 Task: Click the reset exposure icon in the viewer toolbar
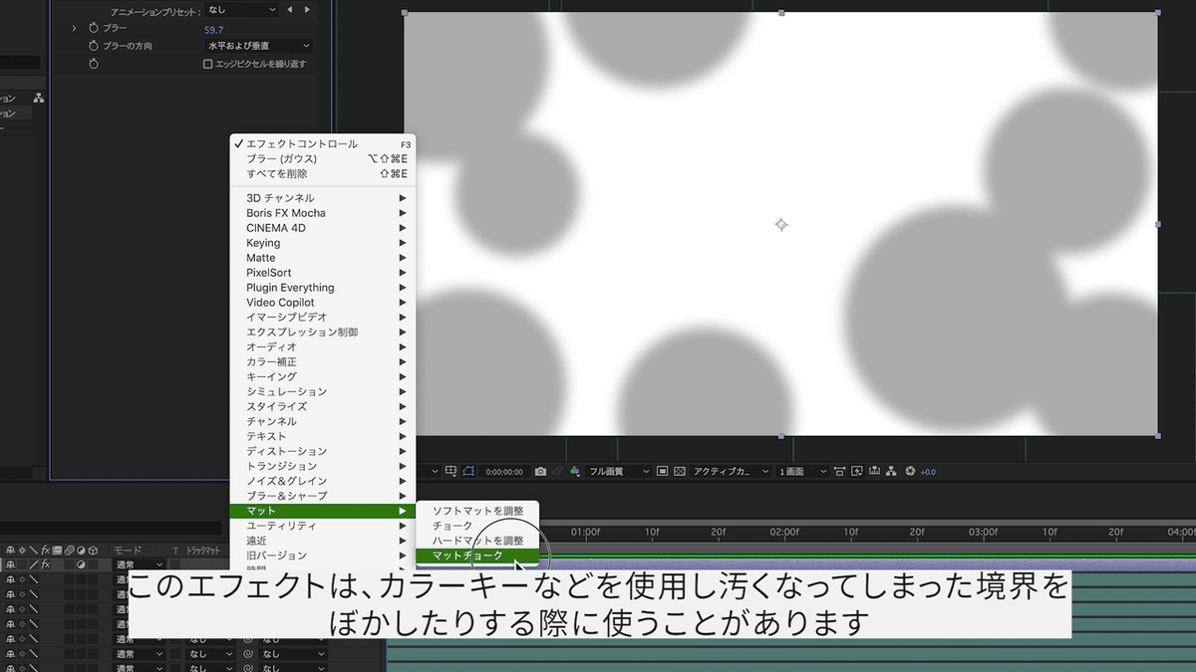[910, 471]
